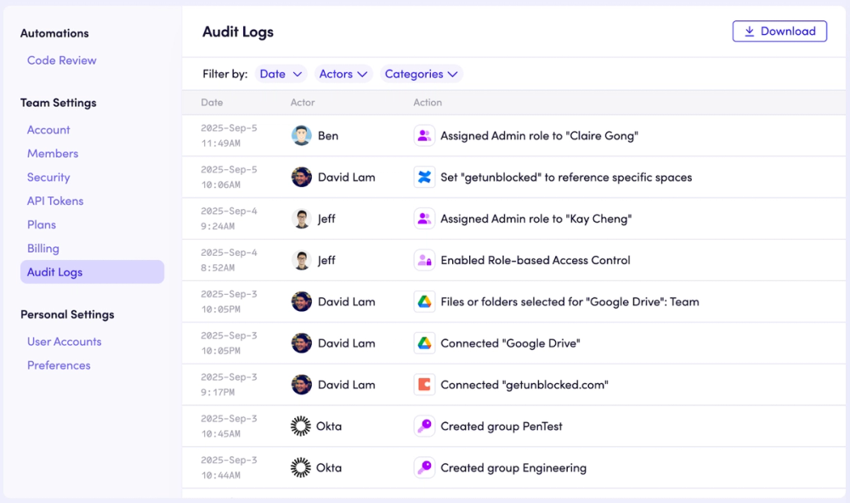The height and width of the screenshot is (503, 850).
Task: Open the Categories filter dropdown
Action: point(422,74)
